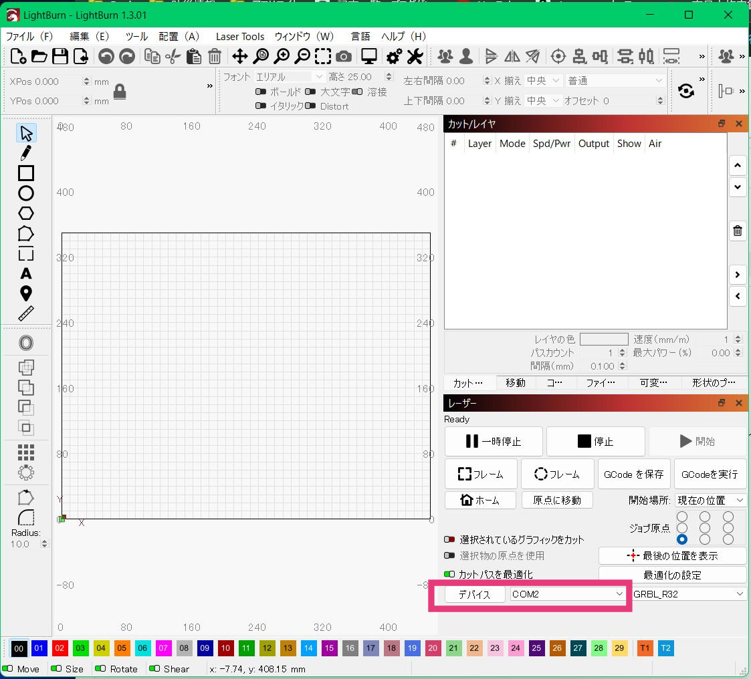Click the 一時停止 pause button
Viewport: 751px width, 679px height.
(494, 441)
